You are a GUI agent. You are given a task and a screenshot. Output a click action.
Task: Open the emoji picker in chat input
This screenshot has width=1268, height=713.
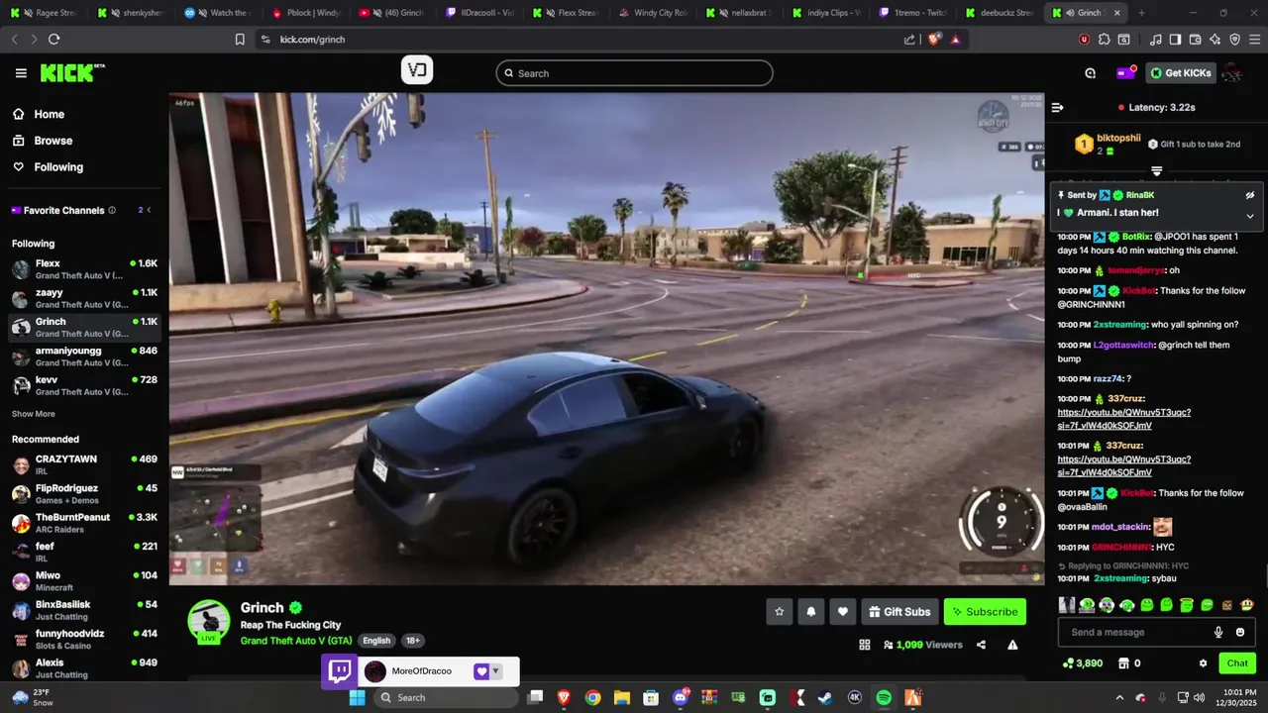click(1240, 633)
